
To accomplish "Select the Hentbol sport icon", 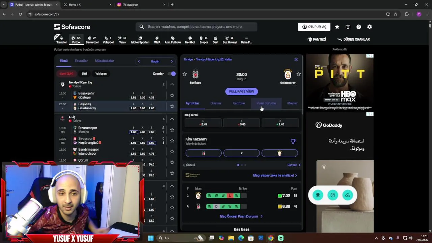I will coord(190,39).
